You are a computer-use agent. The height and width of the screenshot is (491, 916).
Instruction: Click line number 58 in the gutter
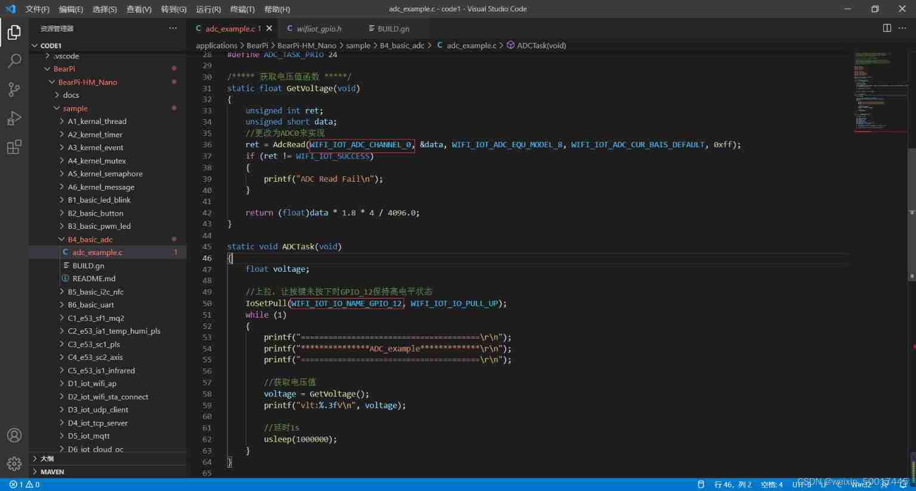pyautogui.click(x=207, y=394)
